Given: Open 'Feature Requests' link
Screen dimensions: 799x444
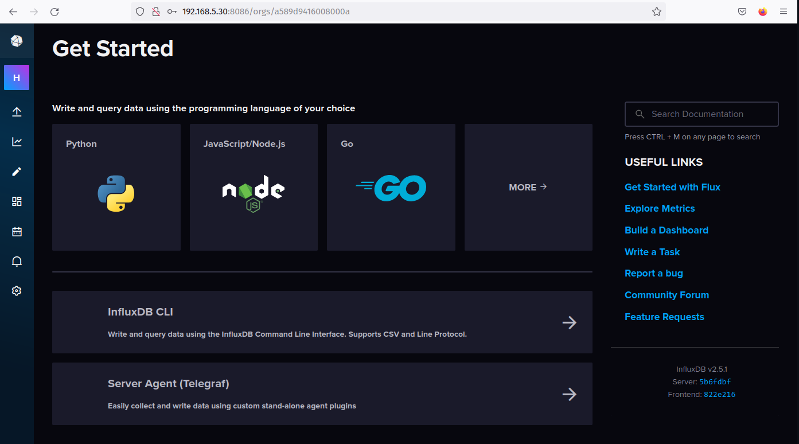Looking at the screenshot, I should point(664,317).
